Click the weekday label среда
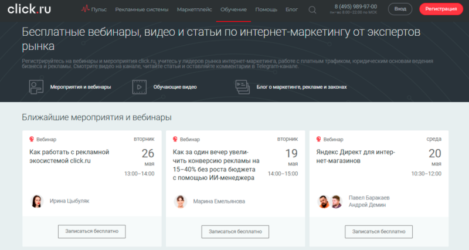This screenshot has width=469, height=250. [434, 139]
